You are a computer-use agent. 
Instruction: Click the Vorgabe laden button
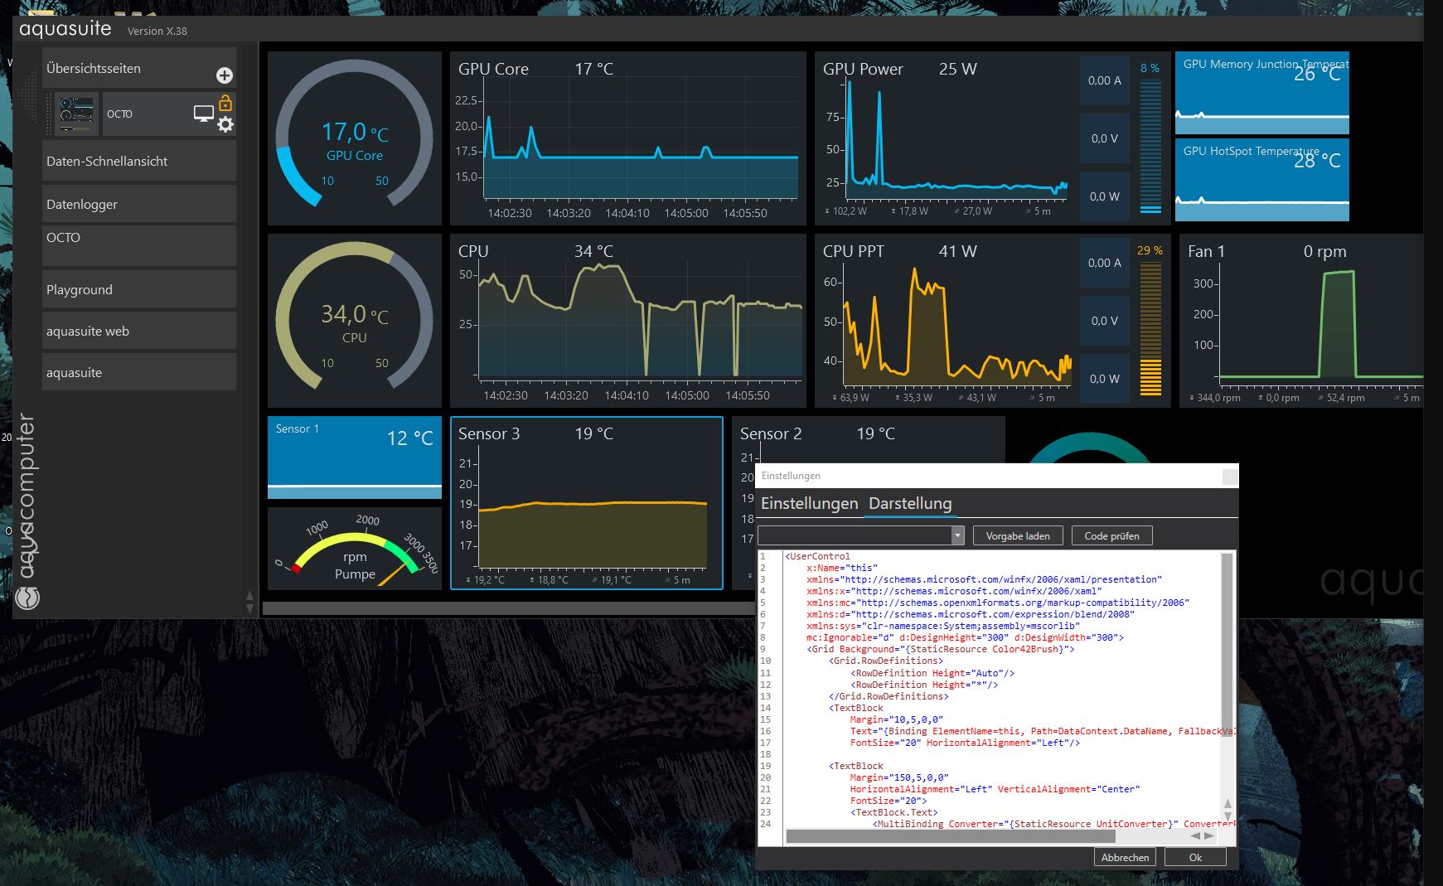pyautogui.click(x=1017, y=535)
